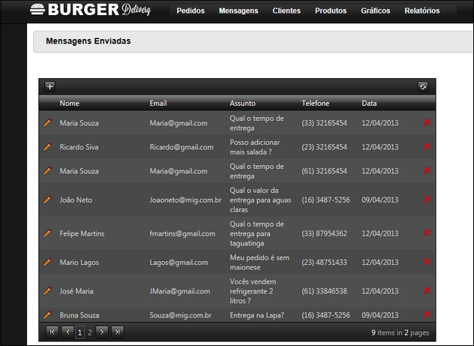Viewport: 474px width, 346px height.
Task: Go to page 2 of messages
Action: [x=90, y=331]
